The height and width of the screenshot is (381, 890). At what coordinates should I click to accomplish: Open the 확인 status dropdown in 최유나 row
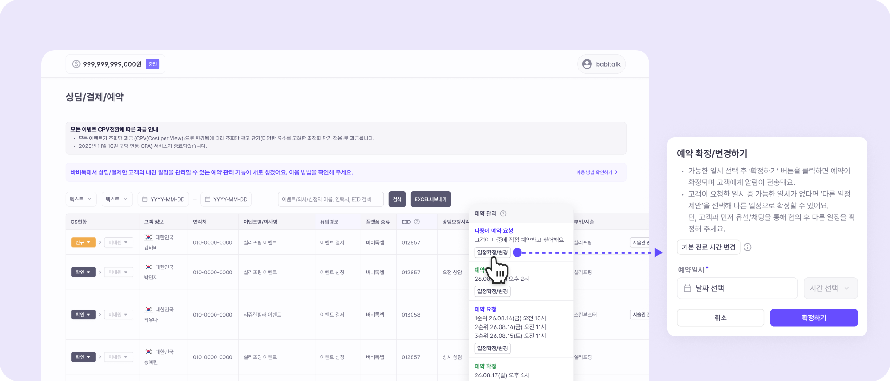point(83,315)
